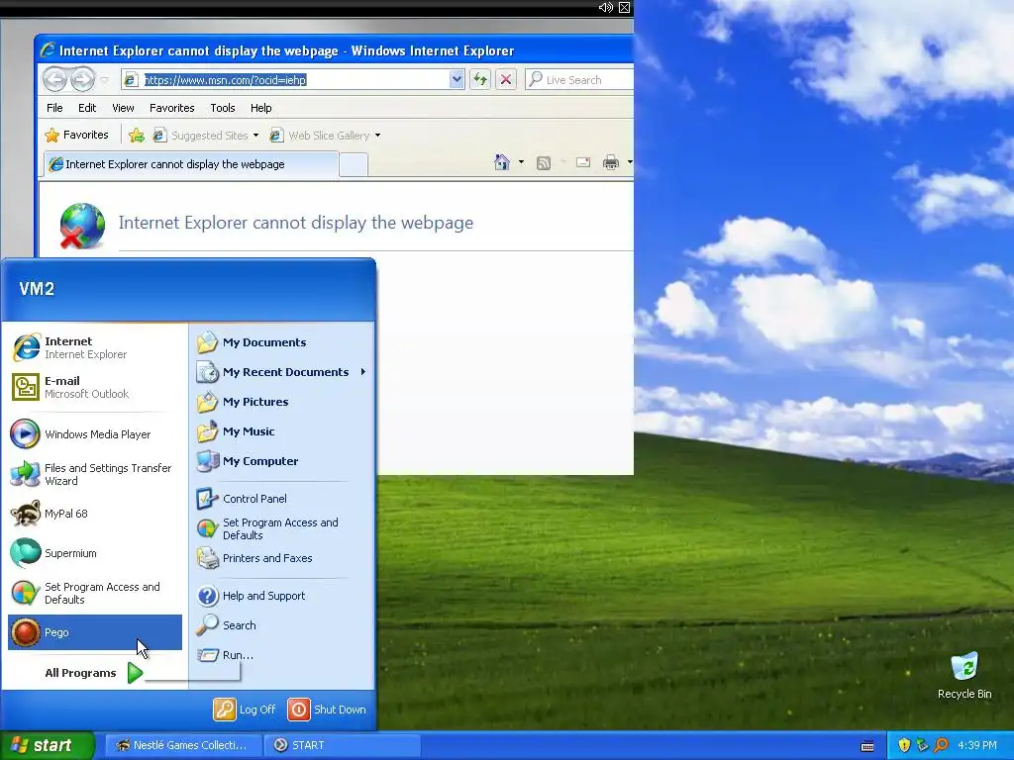This screenshot has height=760, width=1014.
Task: Expand My Recent Documents submenu
Action: 282,372
